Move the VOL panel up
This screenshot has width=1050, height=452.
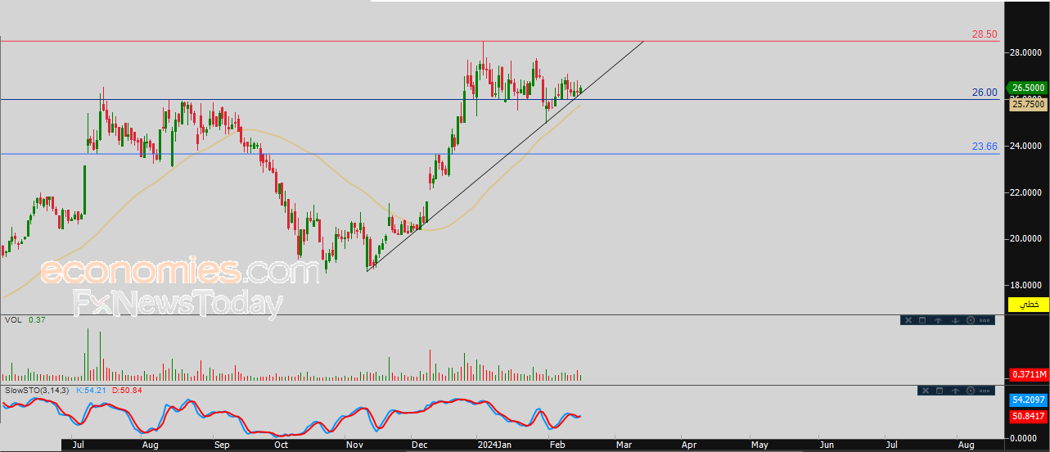[938, 320]
